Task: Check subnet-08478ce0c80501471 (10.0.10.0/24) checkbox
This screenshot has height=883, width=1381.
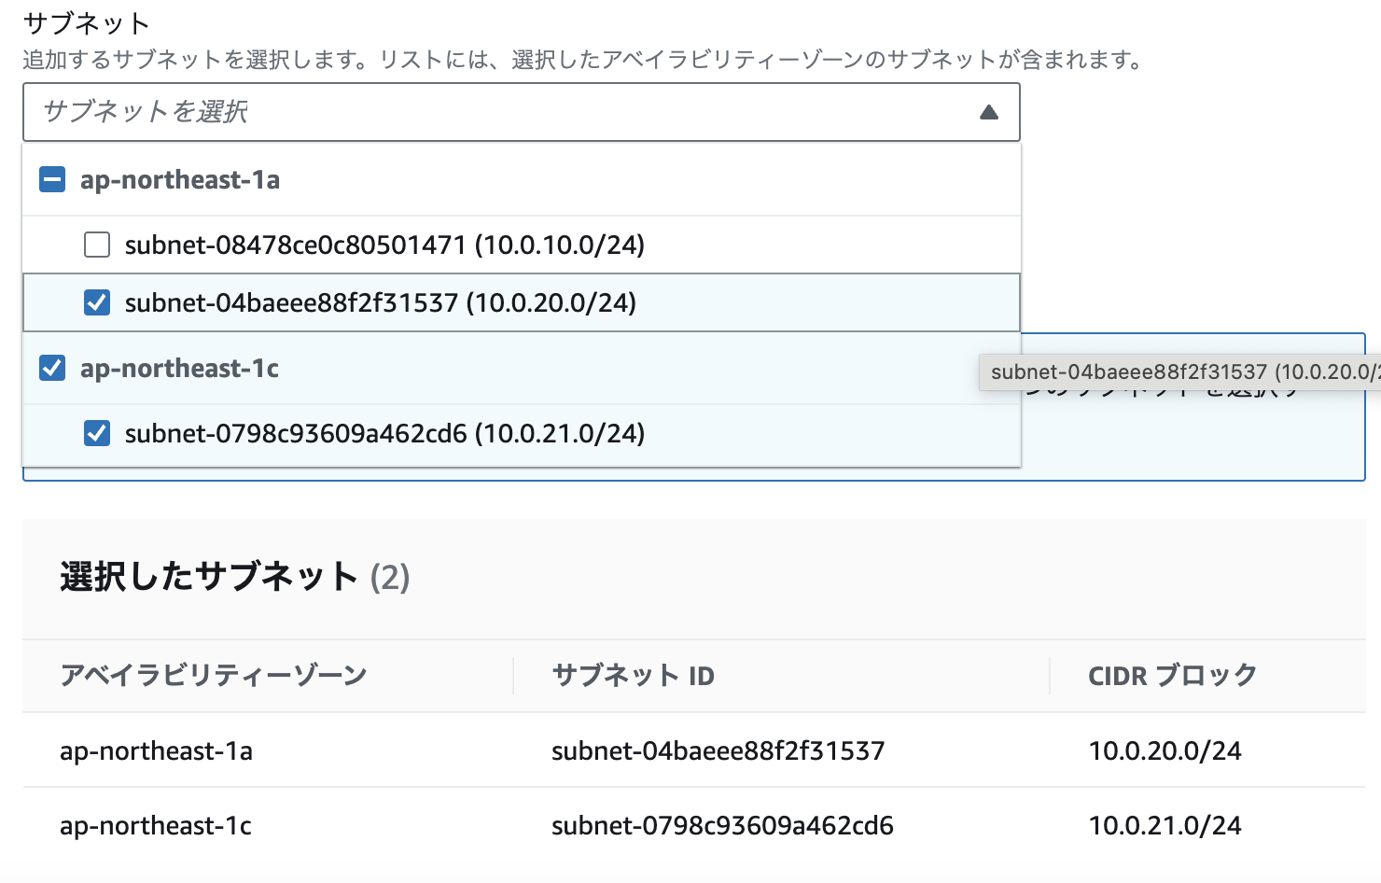Action: pos(99,245)
